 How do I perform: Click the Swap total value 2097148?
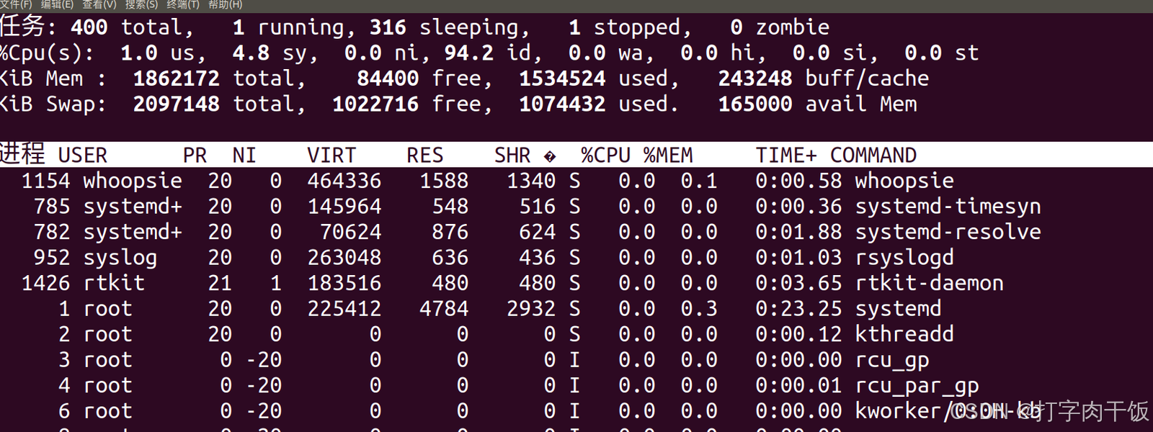pos(177,104)
